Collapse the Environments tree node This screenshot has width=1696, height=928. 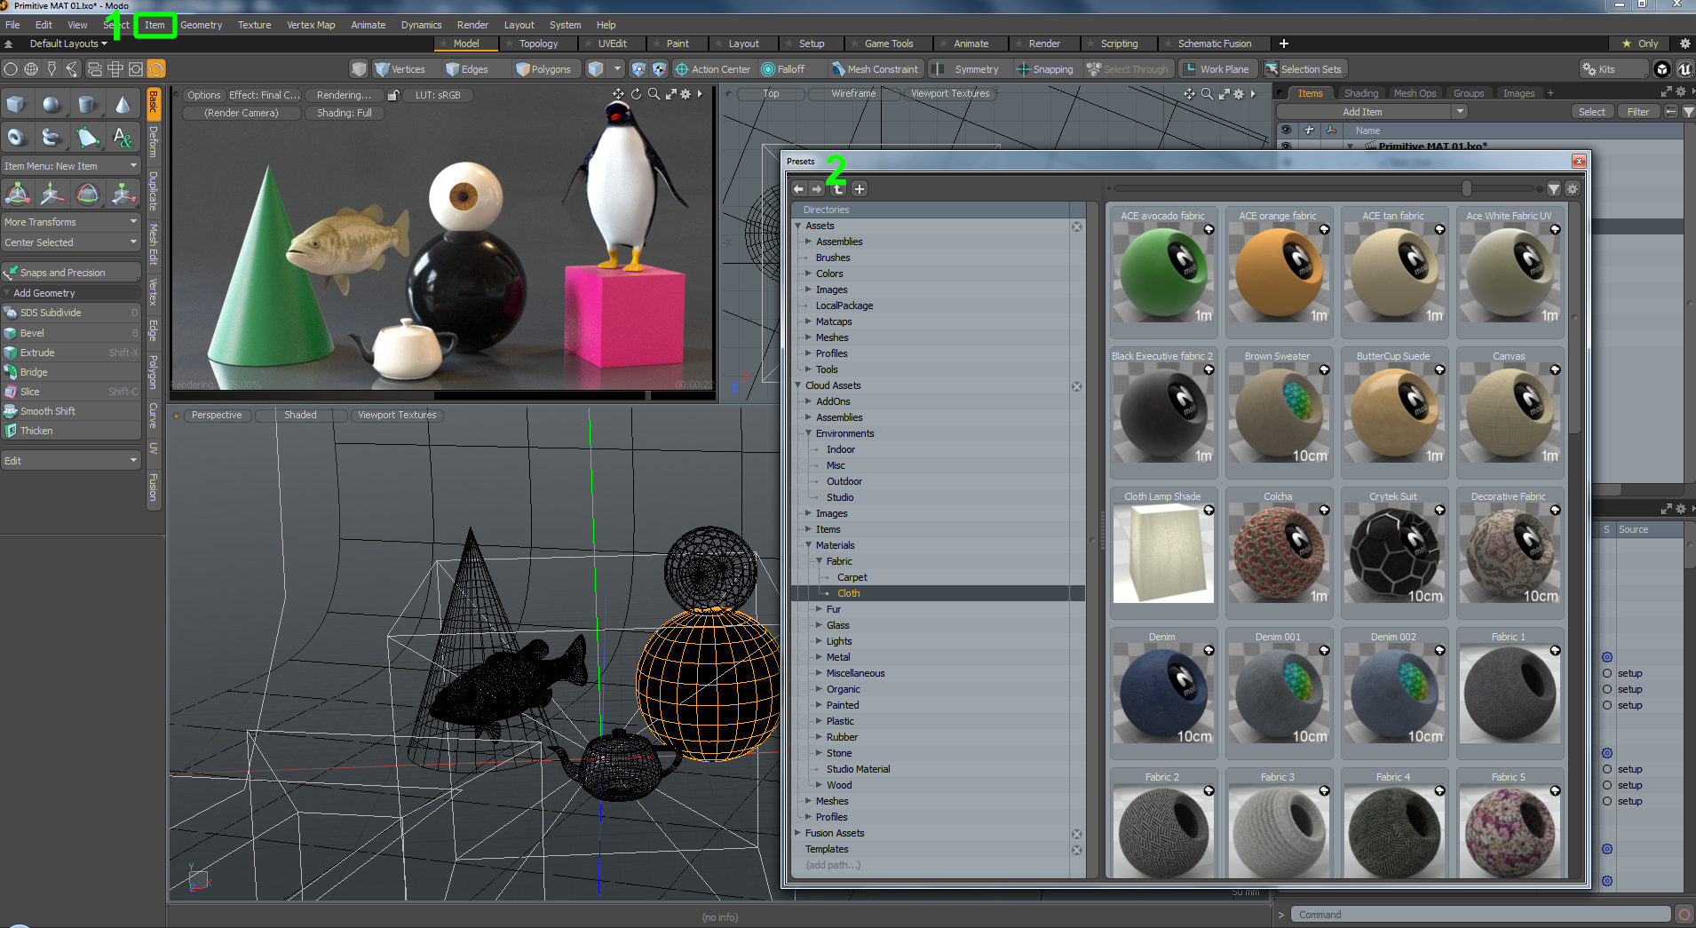coord(809,433)
